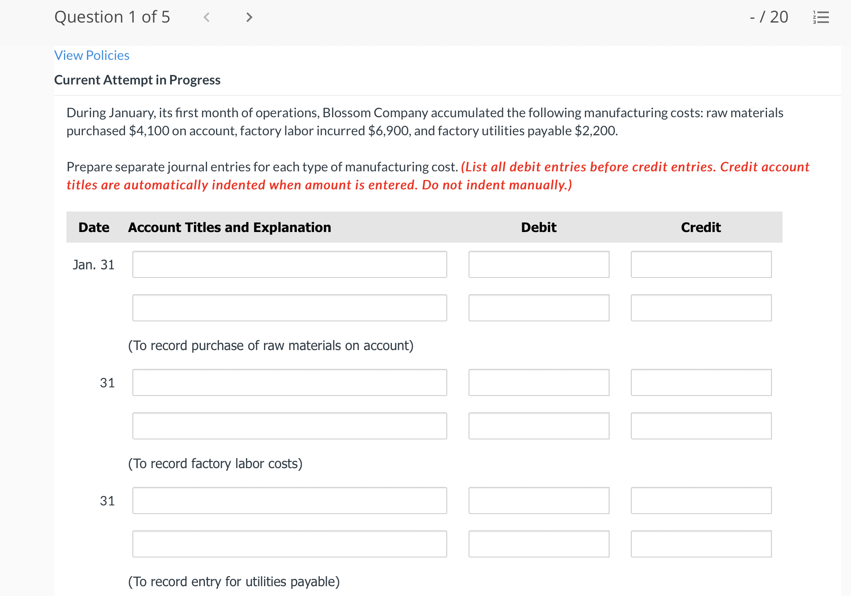
Task: Go to the previous question arrow
Action: tap(207, 17)
